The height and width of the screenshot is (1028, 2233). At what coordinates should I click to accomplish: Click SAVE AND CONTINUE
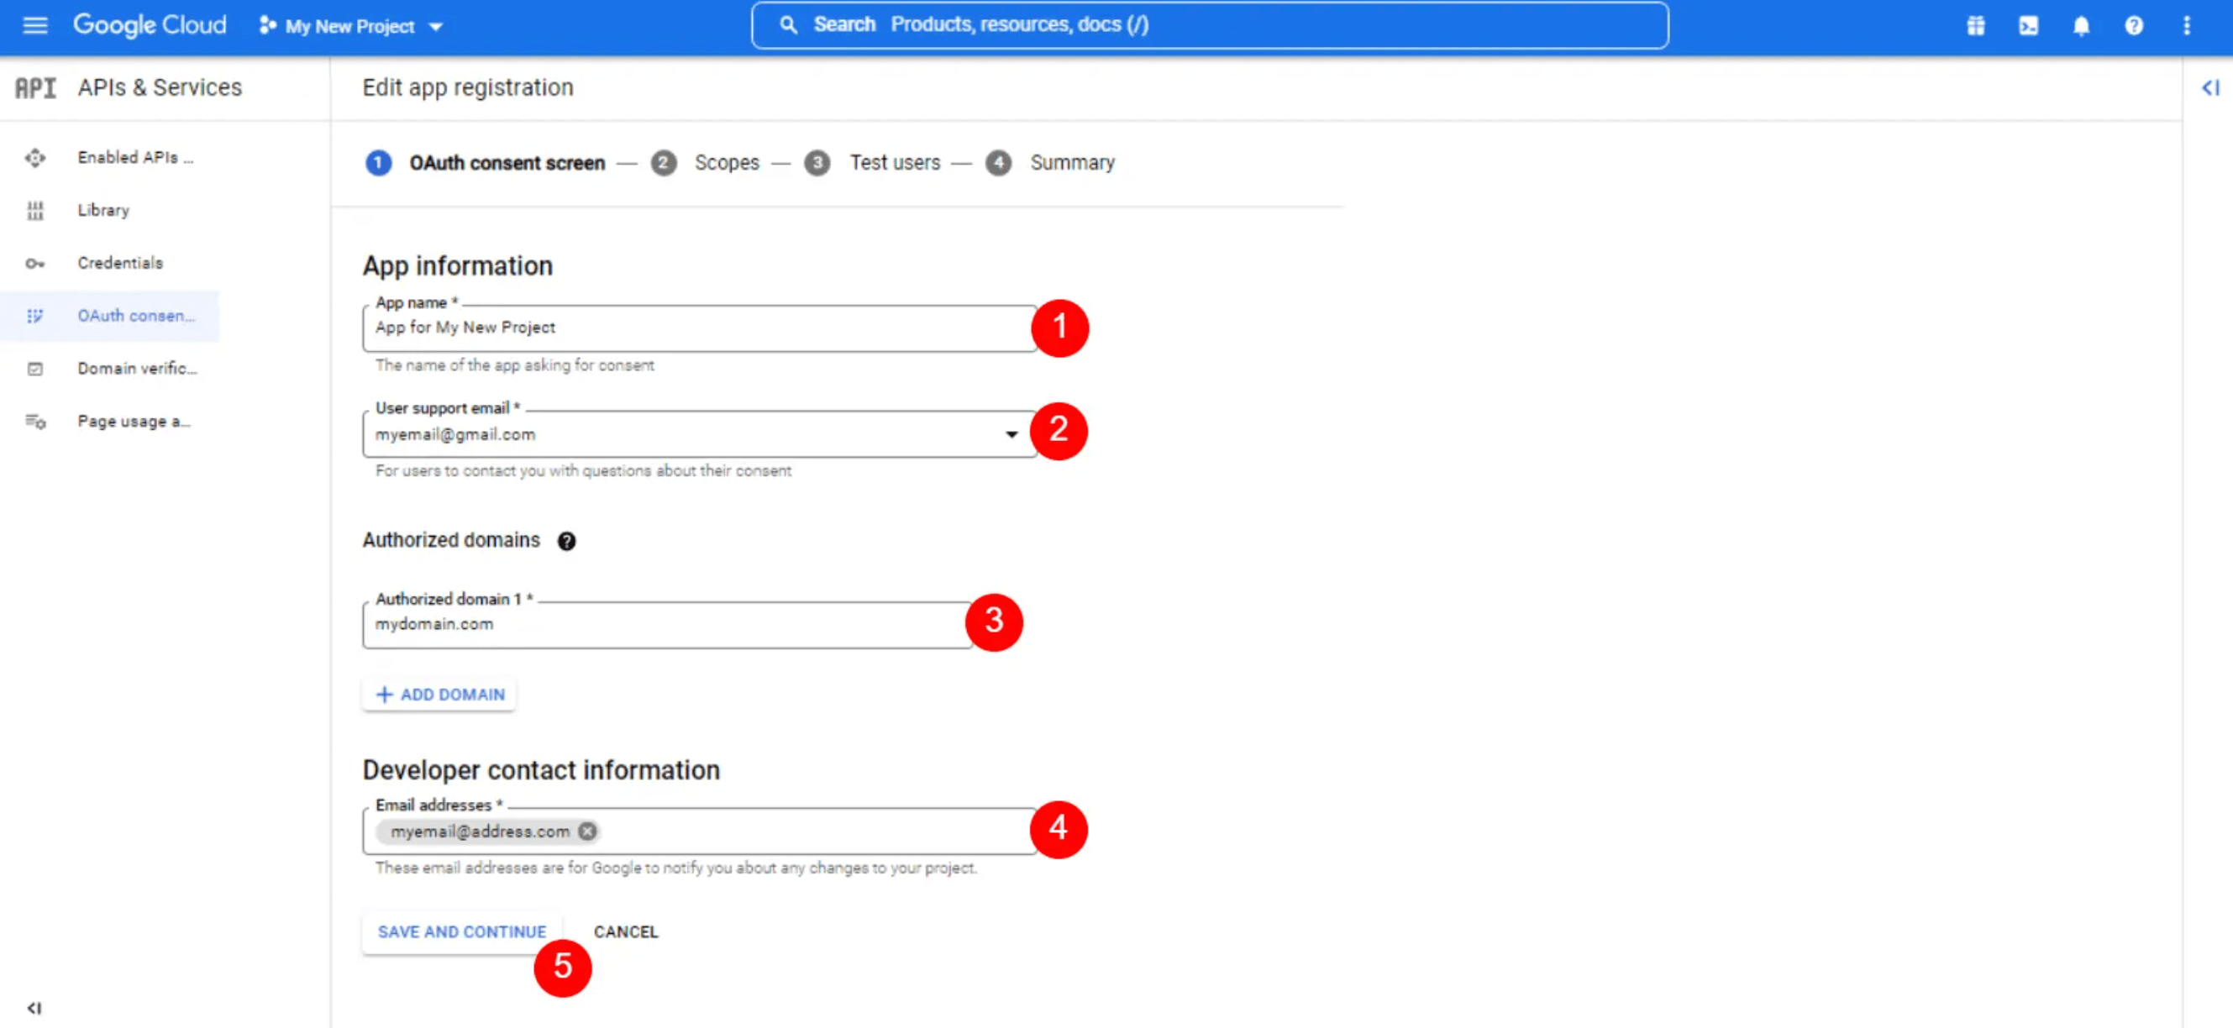point(462,931)
